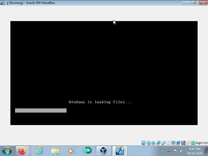Toggle the mouse integration indicator

(x=188, y=143)
